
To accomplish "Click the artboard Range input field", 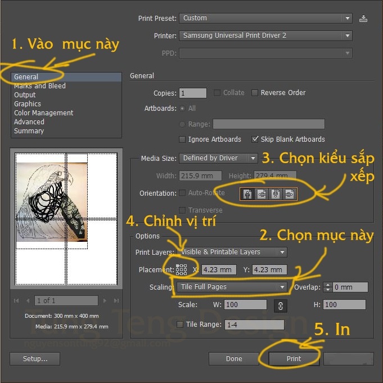I will coord(269,124).
